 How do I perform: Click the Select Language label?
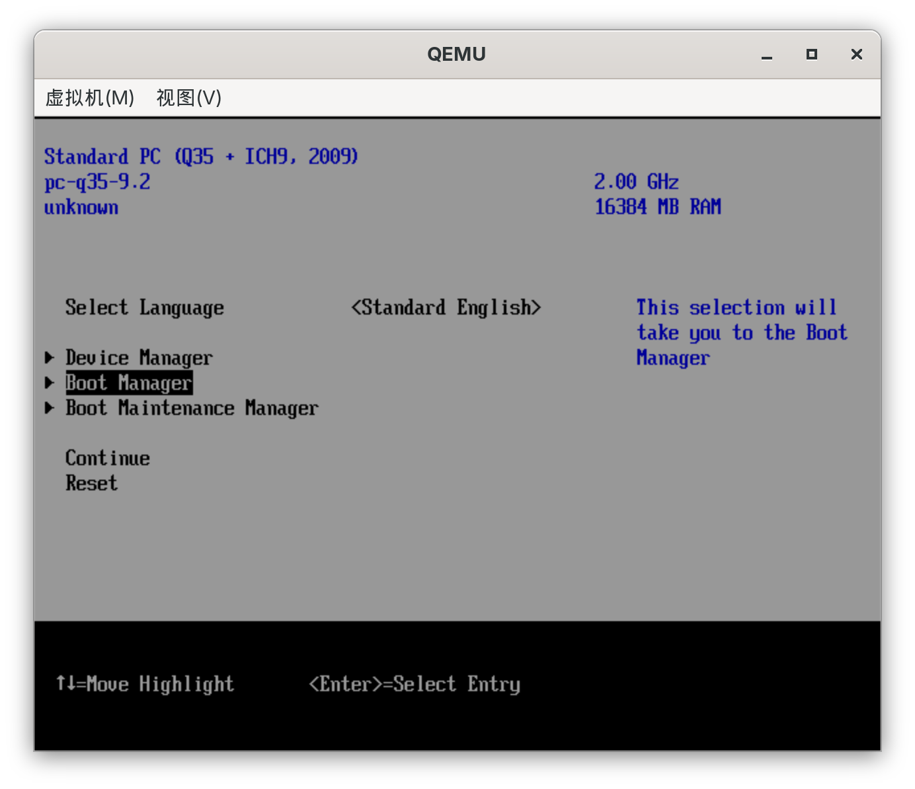pyautogui.click(x=145, y=307)
